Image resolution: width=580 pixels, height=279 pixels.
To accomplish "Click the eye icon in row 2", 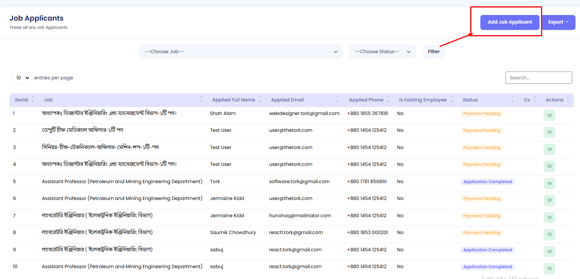I will (549, 132).
